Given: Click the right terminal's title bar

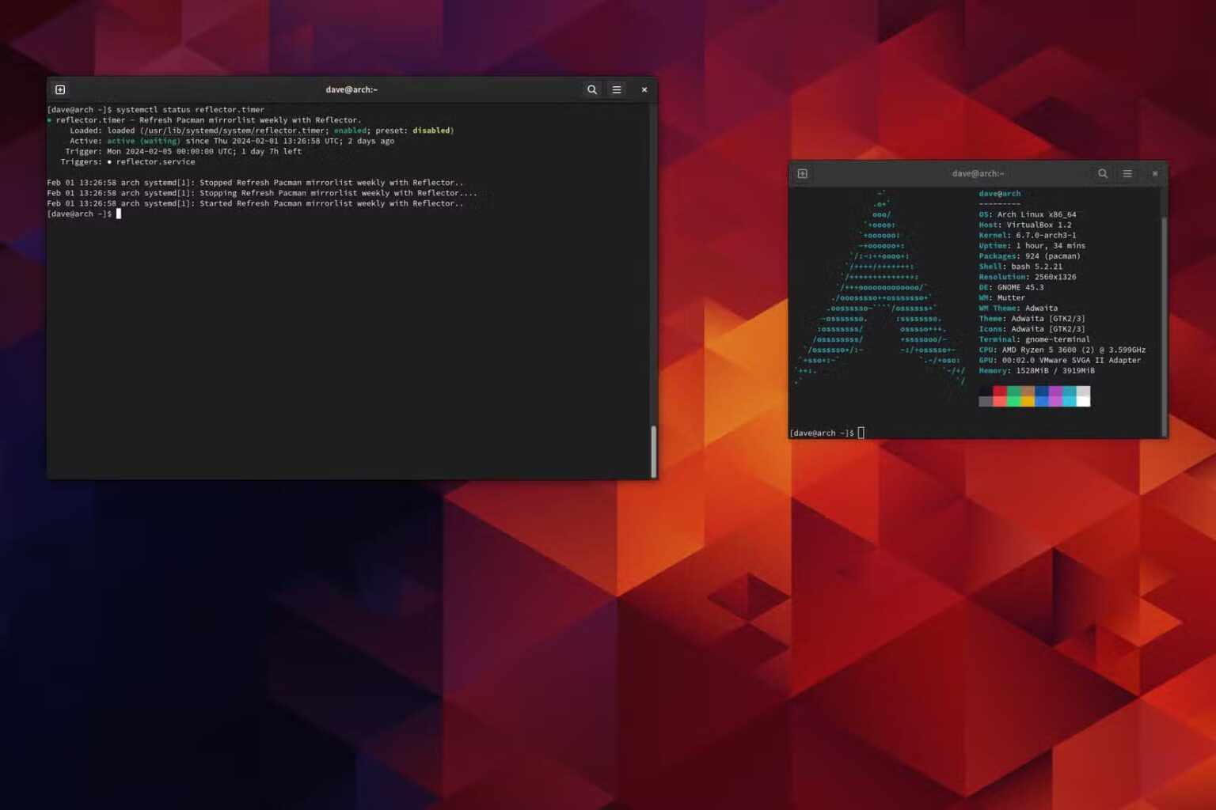Looking at the screenshot, I should pos(978,173).
